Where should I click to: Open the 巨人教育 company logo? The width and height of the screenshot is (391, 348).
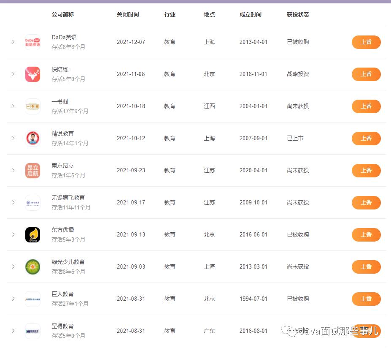pos(32,299)
